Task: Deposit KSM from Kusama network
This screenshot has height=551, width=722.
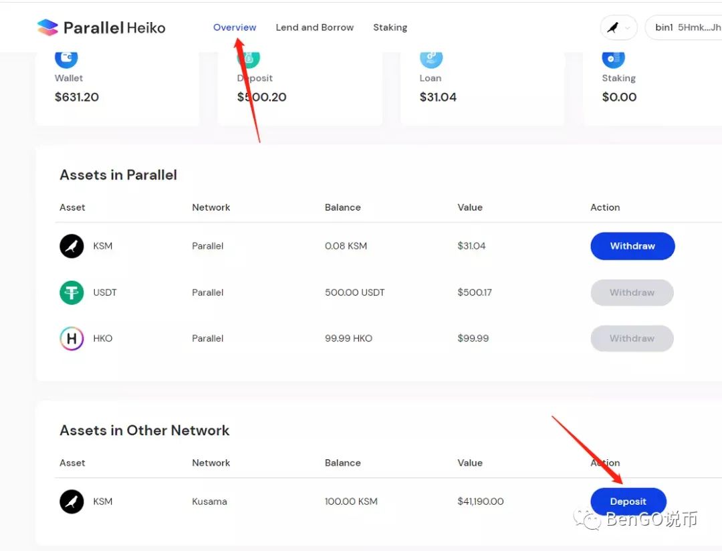Action: point(628,502)
